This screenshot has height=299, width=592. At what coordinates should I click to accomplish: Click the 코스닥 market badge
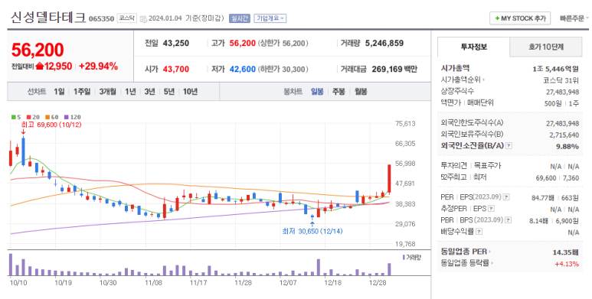click(x=126, y=18)
